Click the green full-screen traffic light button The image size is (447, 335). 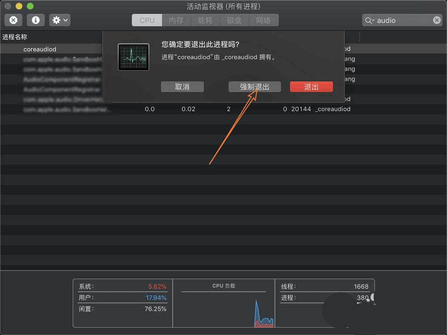(x=30, y=7)
